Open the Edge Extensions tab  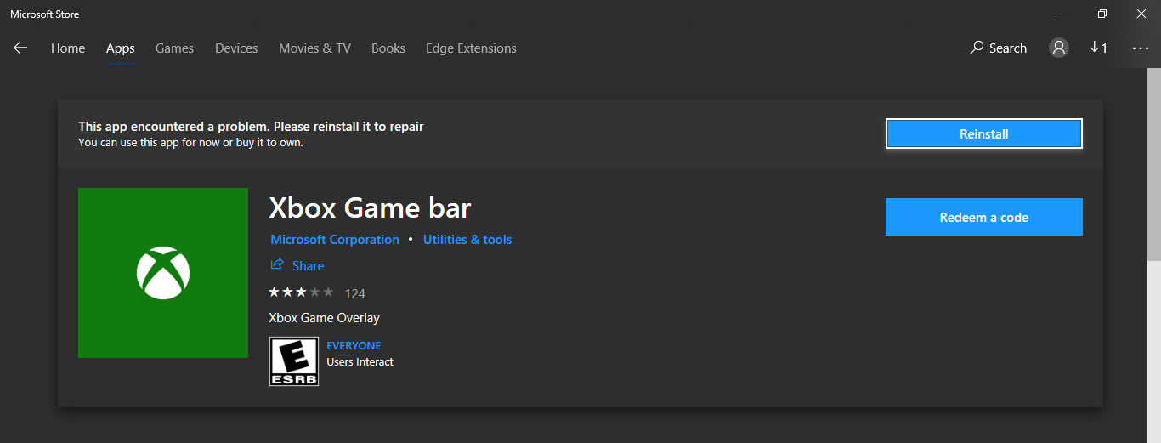point(471,48)
